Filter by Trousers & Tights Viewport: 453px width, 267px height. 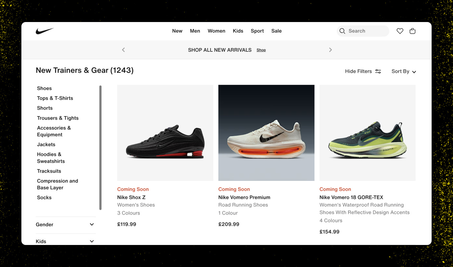click(58, 118)
